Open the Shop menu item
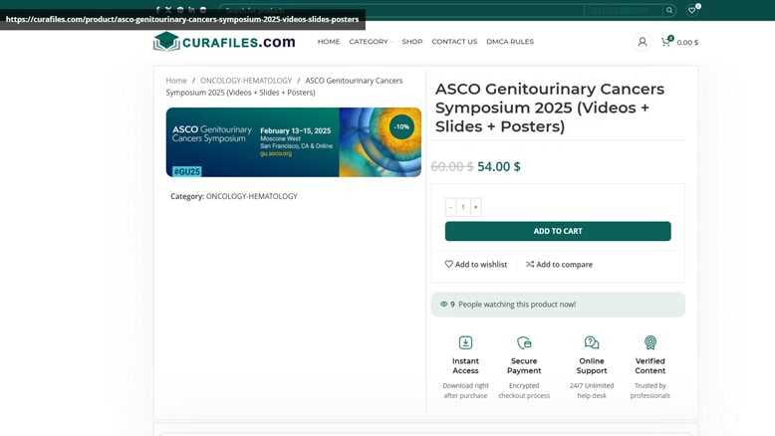The height and width of the screenshot is (436, 775). coord(412,42)
